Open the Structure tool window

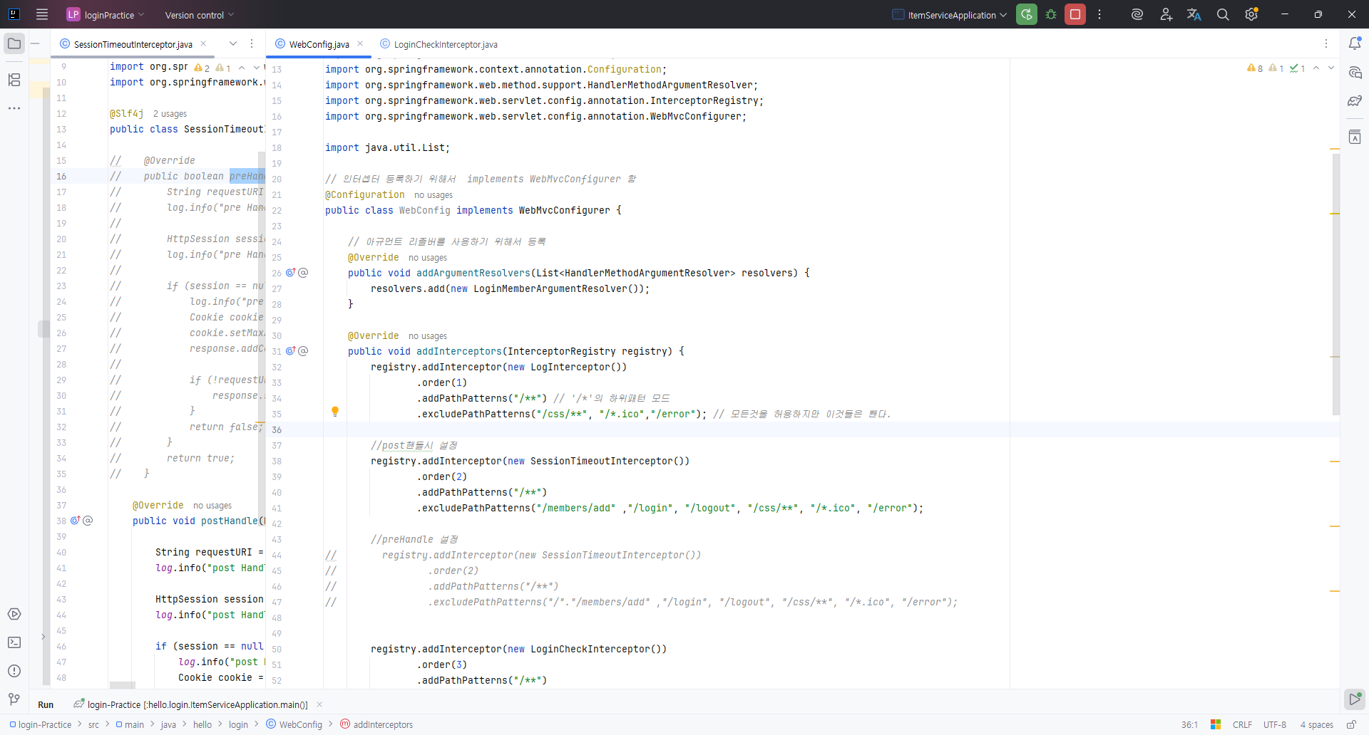14,80
